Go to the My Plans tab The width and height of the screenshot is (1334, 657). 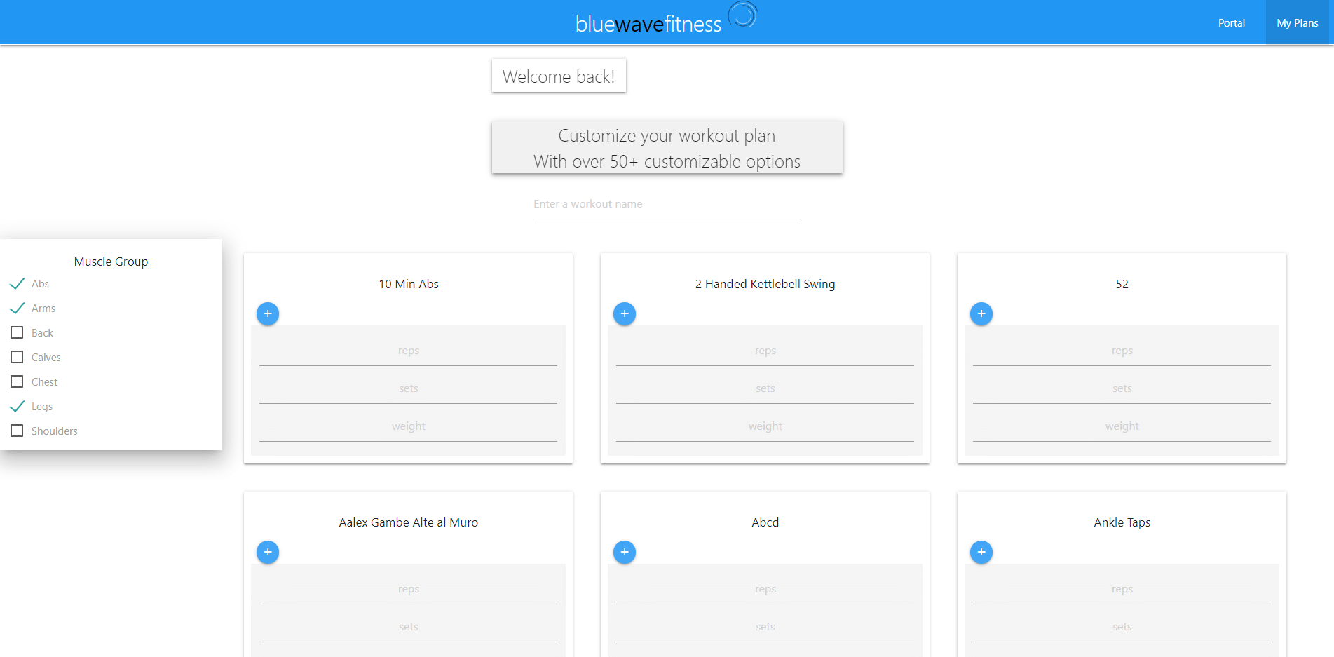1297,23
